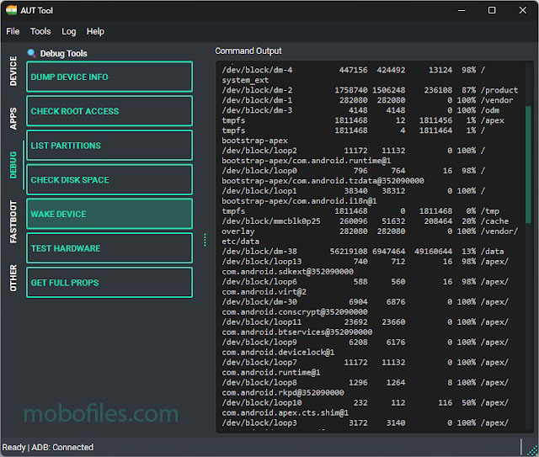This screenshot has width=539, height=457.
Task: Click the Ready | ADB: Connected status text
Action: (48, 447)
